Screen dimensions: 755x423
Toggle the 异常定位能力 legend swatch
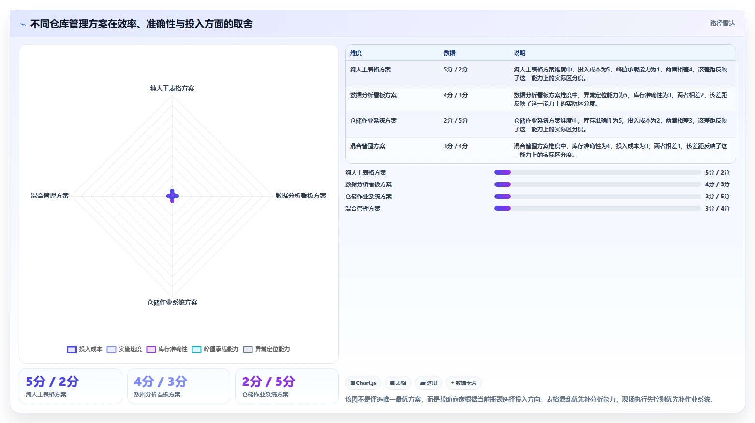(x=248, y=349)
